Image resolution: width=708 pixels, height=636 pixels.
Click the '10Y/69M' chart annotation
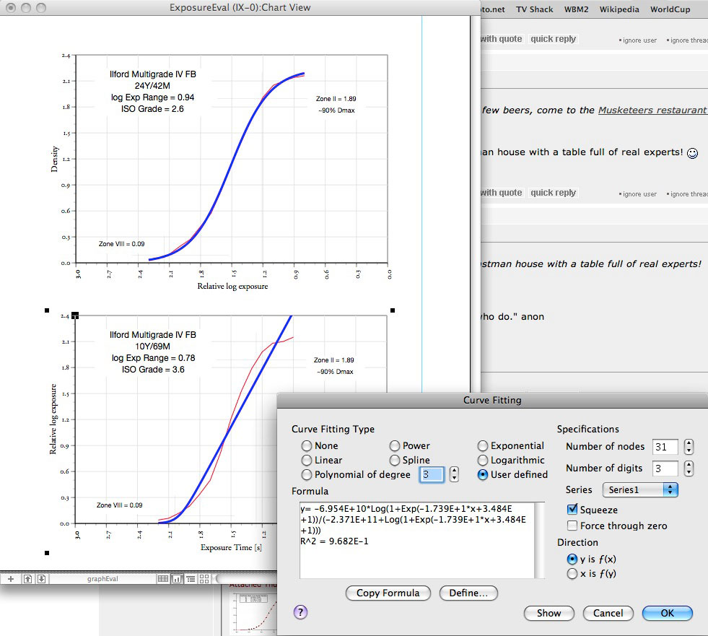[x=152, y=347]
